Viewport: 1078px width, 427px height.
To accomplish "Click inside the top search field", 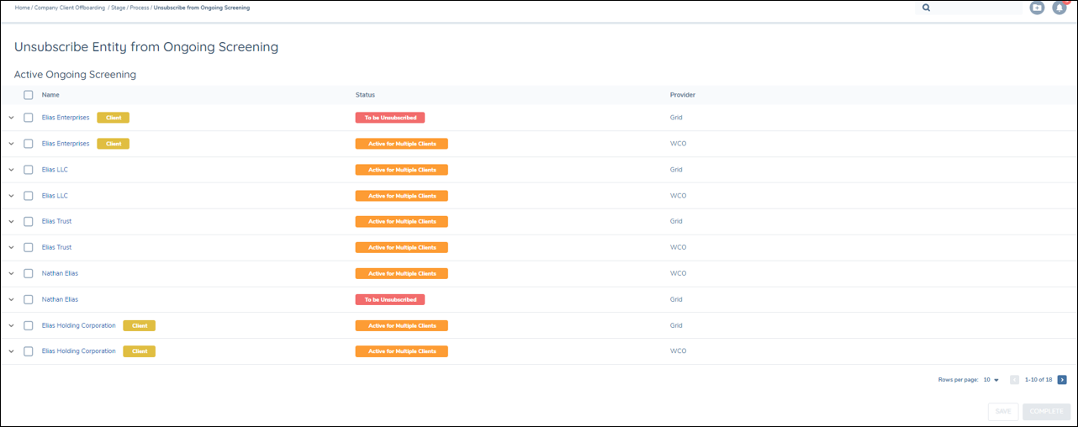I will click(x=975, y=8).
